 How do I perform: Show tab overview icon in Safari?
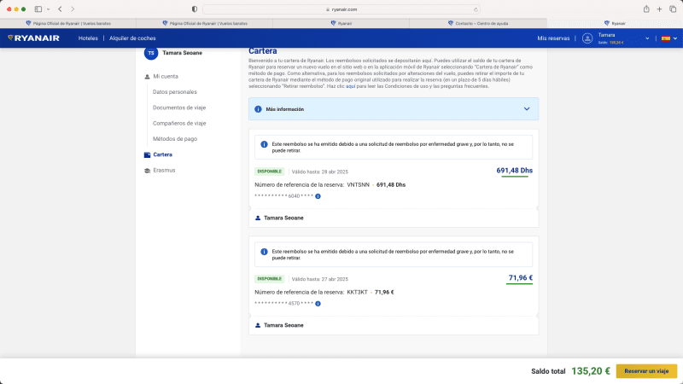673,9
